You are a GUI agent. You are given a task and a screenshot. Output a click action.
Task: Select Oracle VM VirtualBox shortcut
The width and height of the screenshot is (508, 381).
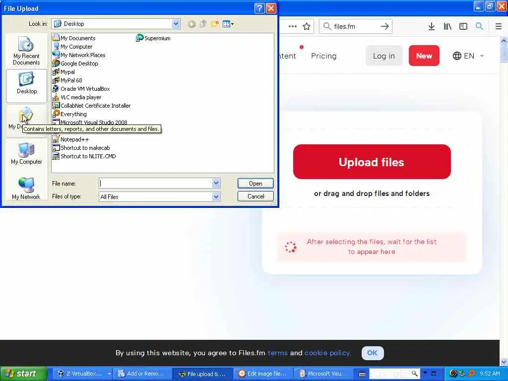(81, 89)
